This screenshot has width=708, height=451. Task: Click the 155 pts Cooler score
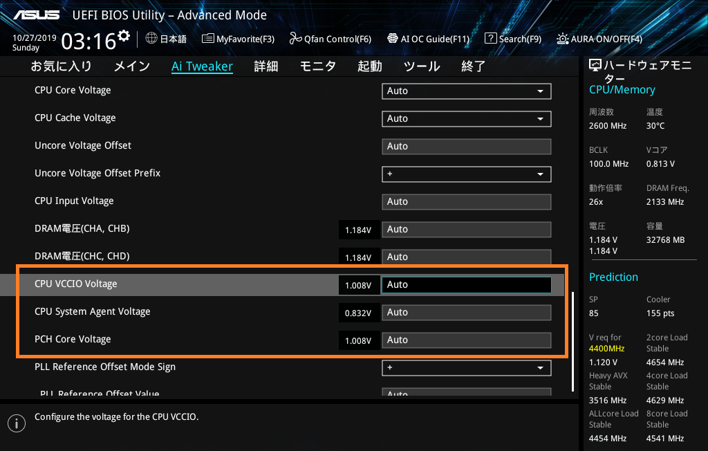pos(660,313)
